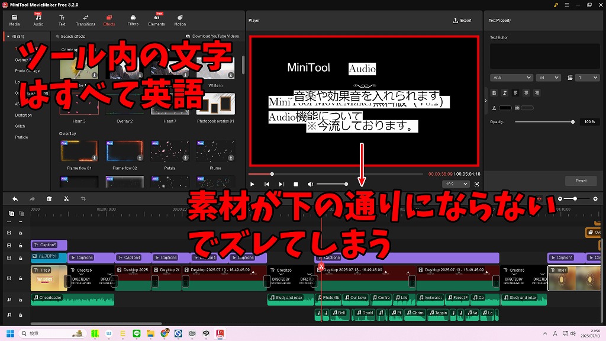Open the hamburger main menu
Screen dimensions: 606x341
pyautogui.click(x=567, y=5)
